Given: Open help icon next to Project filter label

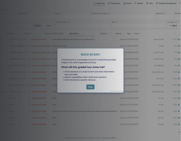Looking at the screenshot, I should click(62, 13).
